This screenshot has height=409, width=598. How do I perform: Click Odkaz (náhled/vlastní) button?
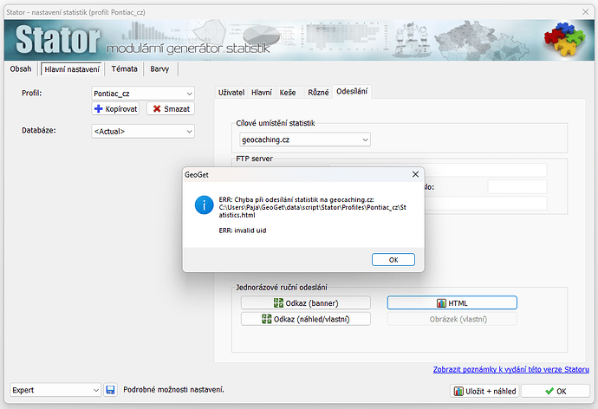click(305, 319)
